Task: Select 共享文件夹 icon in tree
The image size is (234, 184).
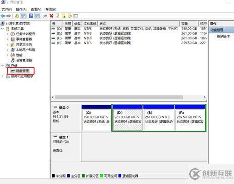Action: [x=12, y=44]
